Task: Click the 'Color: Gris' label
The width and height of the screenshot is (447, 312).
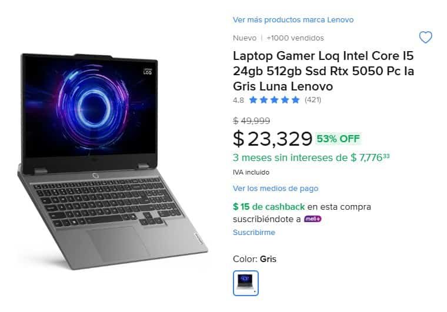Action: click(255, 259)
